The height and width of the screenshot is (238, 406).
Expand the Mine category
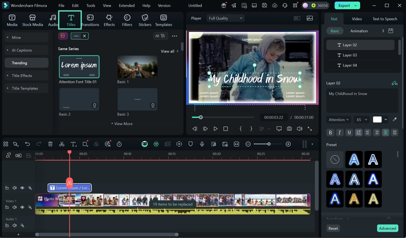[27, 37]
